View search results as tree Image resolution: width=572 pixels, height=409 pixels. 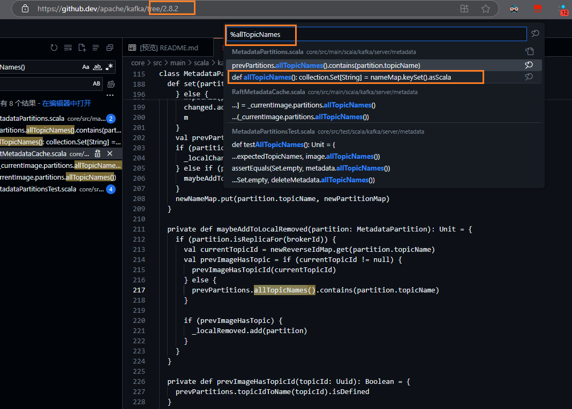coord(96,48)
